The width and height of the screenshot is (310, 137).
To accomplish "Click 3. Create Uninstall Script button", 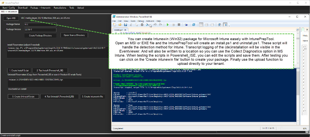I will (23, 97).
